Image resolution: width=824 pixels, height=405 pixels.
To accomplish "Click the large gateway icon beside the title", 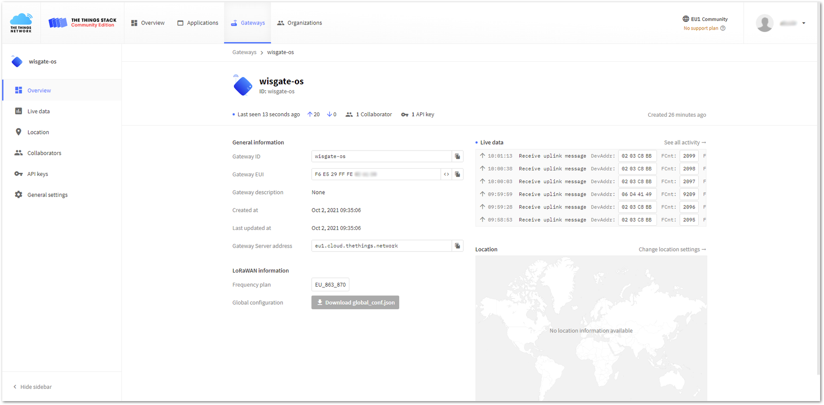I will [x=243, y=85].
